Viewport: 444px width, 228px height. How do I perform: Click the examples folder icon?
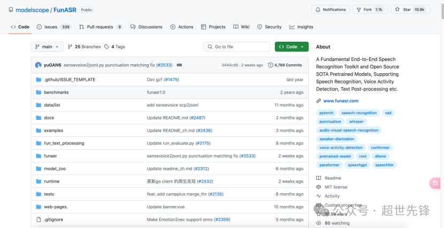point(39,131)
